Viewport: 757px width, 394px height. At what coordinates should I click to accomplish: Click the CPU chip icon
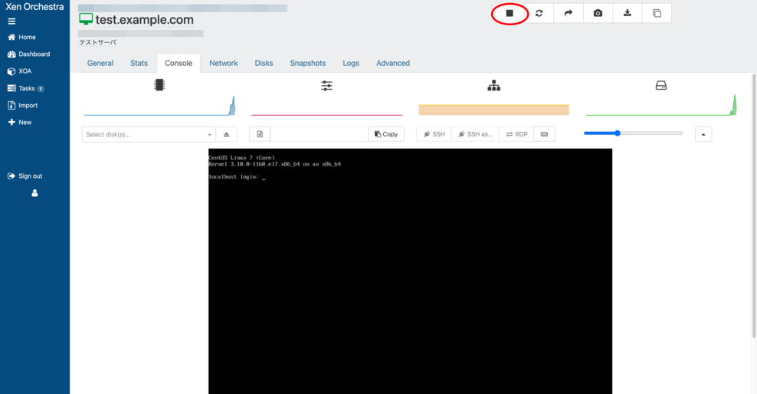tap(159, 85)
